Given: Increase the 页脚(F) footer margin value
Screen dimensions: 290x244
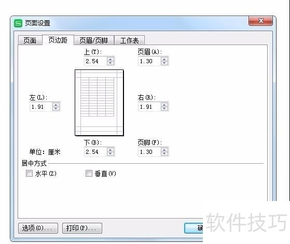Looking at the screenshot, I should click(x=164, y=150).
